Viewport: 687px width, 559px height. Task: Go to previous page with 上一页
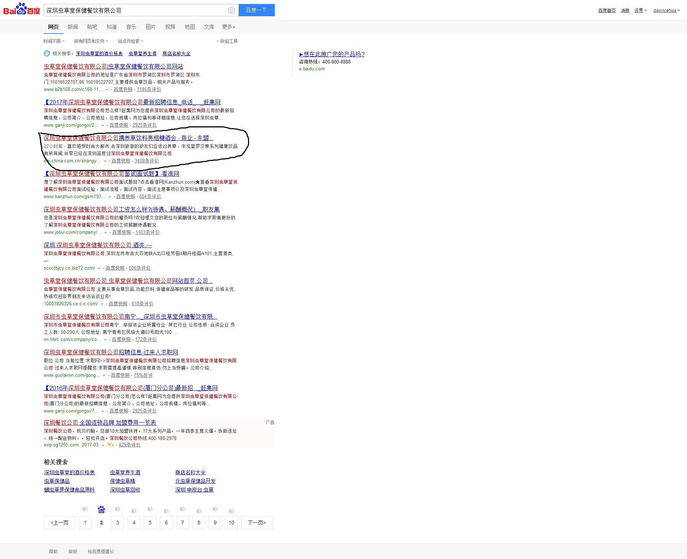[x=60, y=523]
